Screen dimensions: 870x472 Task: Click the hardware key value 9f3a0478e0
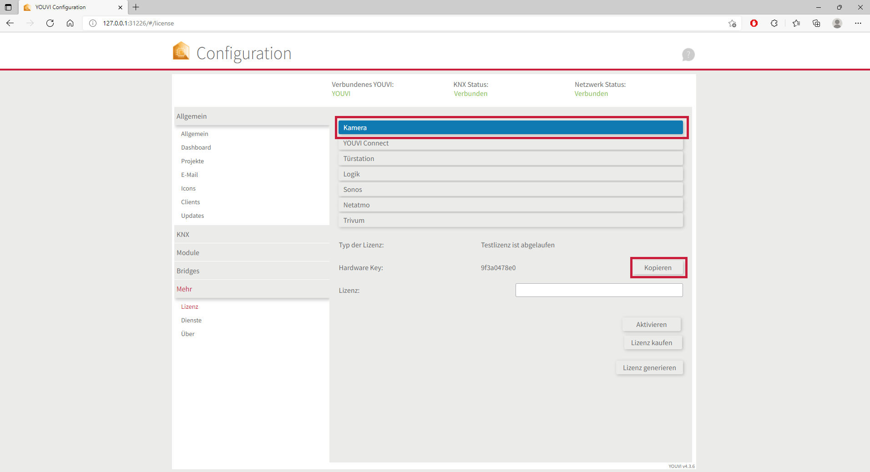(x=498, y=268)
